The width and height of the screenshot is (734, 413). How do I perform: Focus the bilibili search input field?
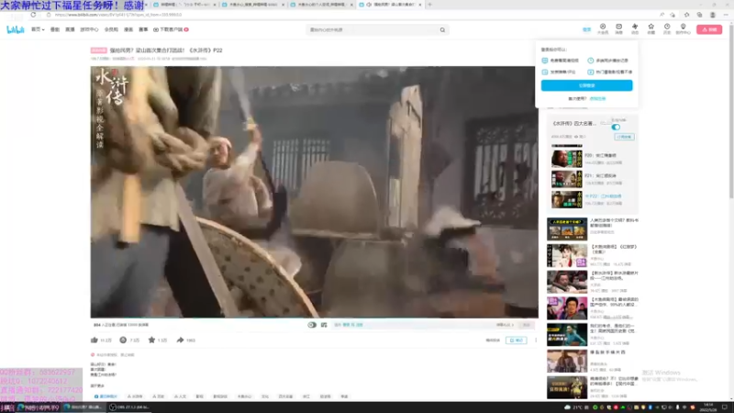(373, 30)
